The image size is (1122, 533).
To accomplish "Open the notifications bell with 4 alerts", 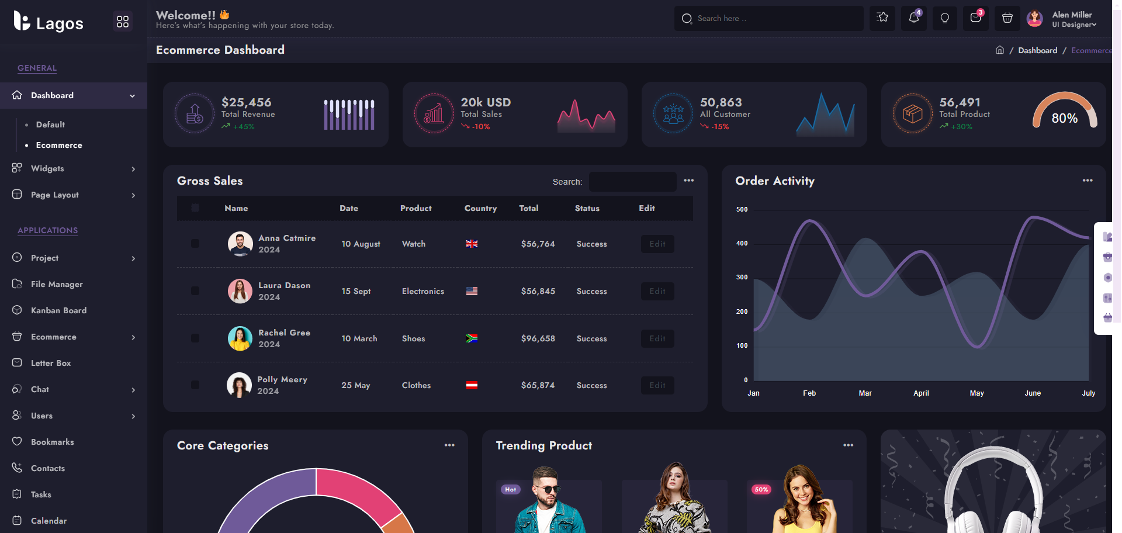I will (x=913, y=18).
